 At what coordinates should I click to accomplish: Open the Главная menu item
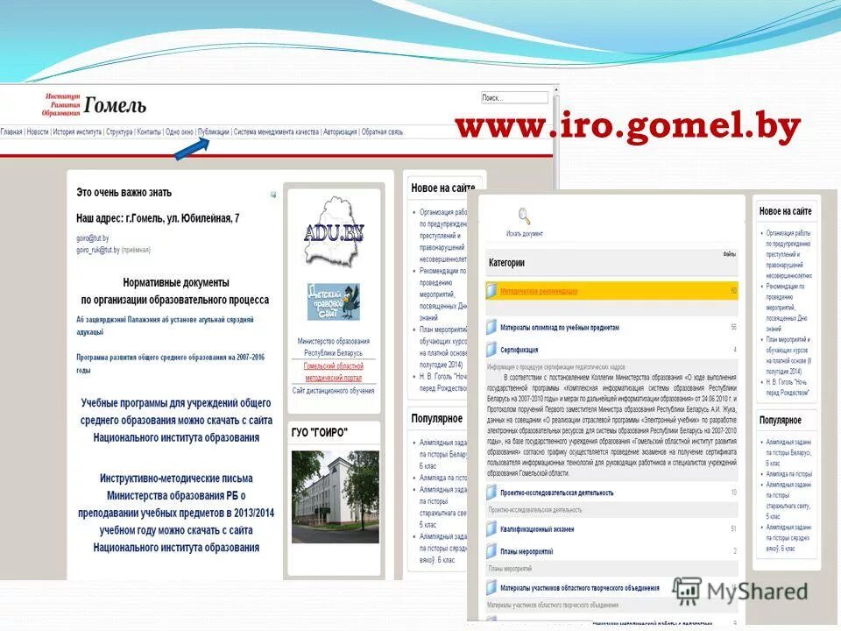[11, 131]
